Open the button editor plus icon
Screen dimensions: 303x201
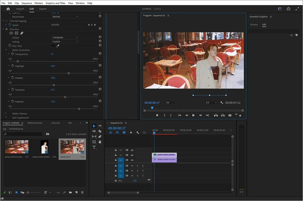pyautogui.click(x=240, y=116)
